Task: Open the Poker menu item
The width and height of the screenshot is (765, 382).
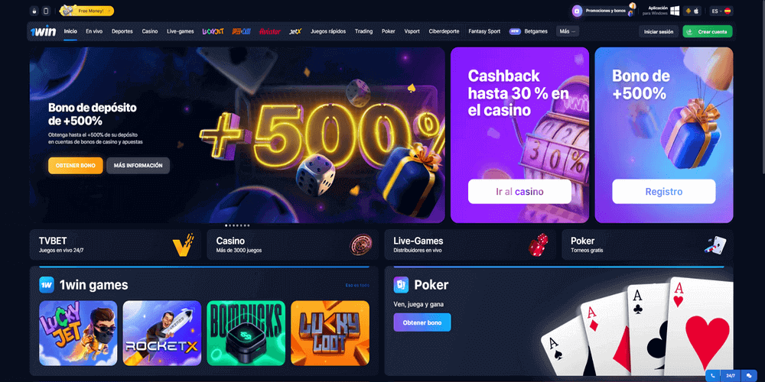Action: pos(389,31)
